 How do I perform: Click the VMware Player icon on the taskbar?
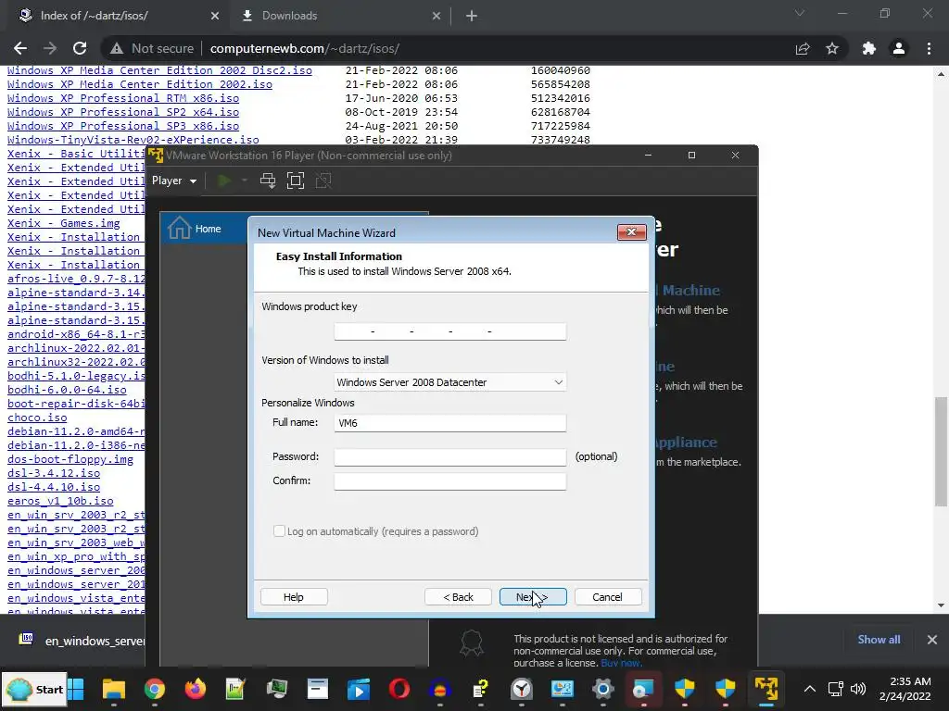(x=766, y=689)
